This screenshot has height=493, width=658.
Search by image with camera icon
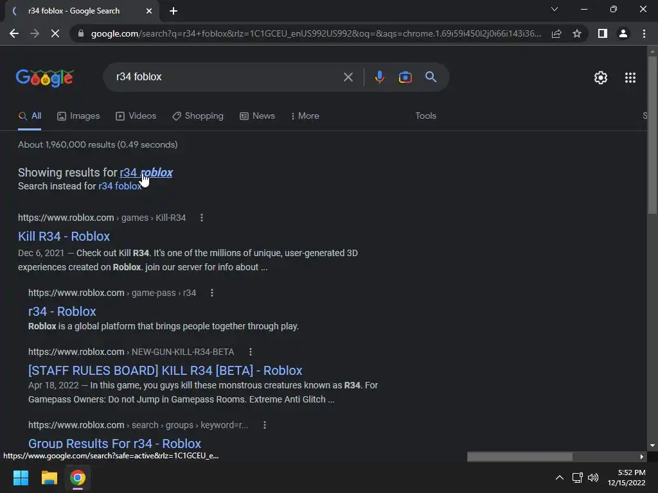pyautogui.click(x=405, y=77)
